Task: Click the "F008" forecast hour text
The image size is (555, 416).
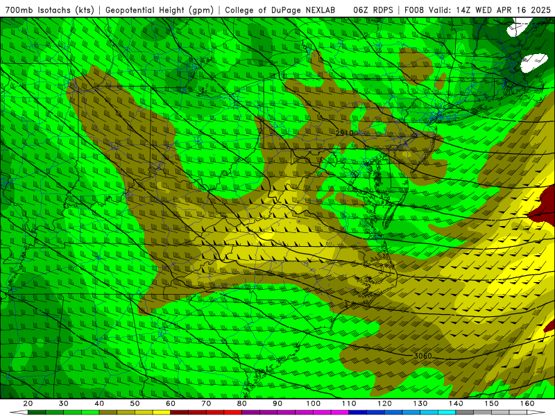Action: click(x=414, y=10)
